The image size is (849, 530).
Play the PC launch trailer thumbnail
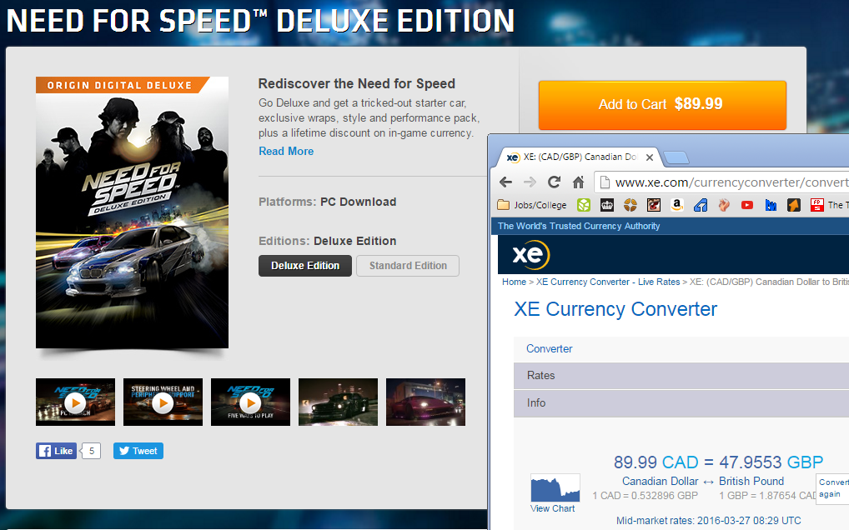pyautogui.click(x=75, y=402)
